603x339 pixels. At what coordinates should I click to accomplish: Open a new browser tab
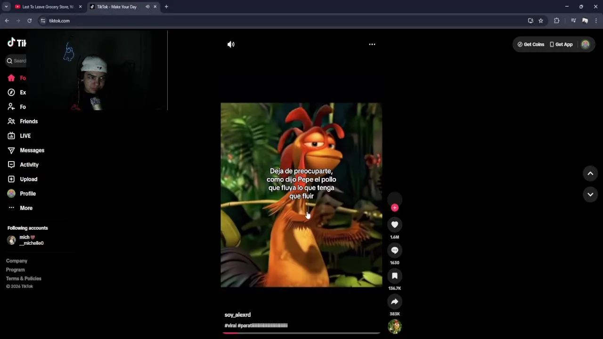coord(166,7)
